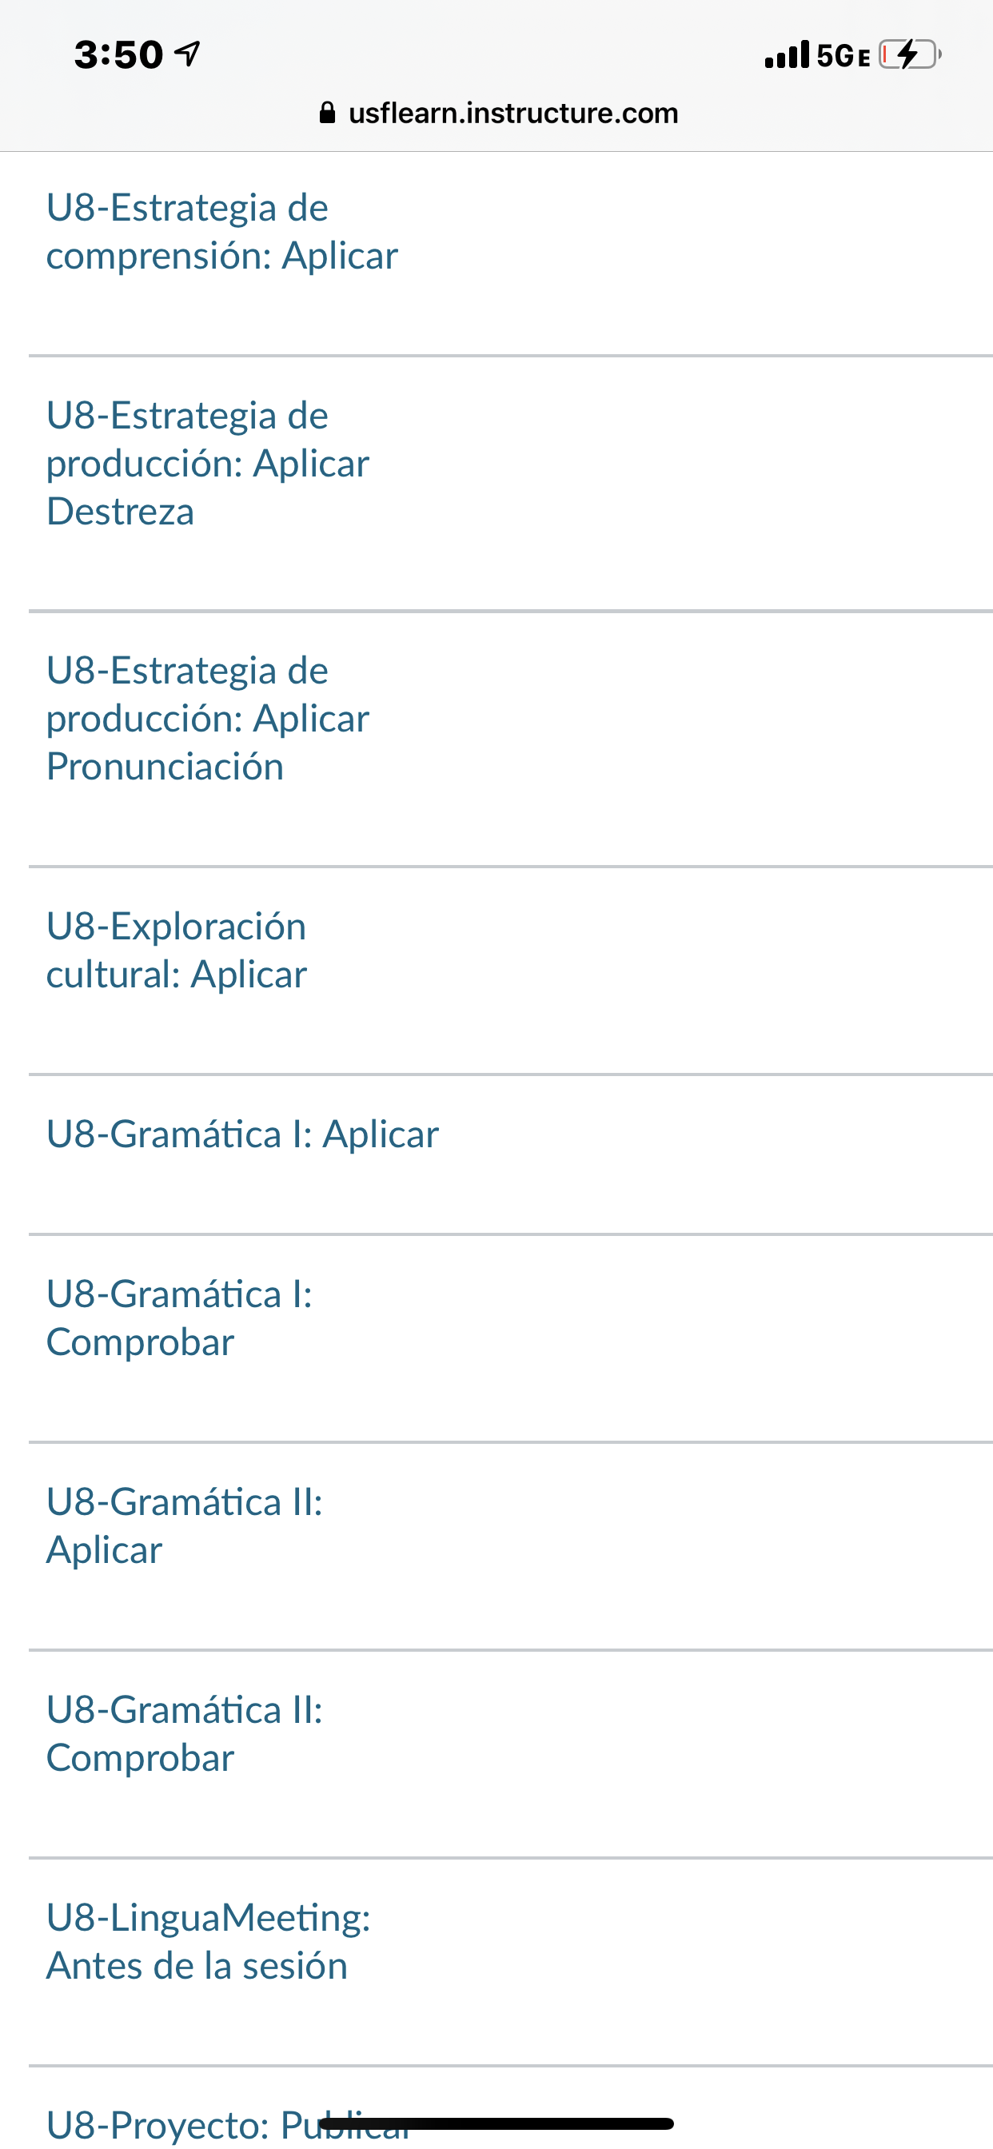Image resolution: width=993 pixels, height=2149 pixels.
Task: Select U8-Exploración cultural: Aplicar assignment
Action: pyautogui.click(x=177, y=951)
